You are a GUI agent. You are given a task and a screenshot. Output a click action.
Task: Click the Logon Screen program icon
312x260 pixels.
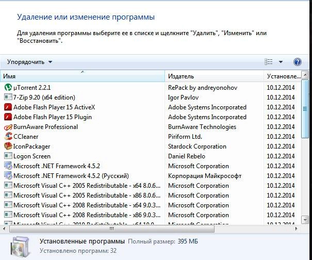[x=8, y=156]
